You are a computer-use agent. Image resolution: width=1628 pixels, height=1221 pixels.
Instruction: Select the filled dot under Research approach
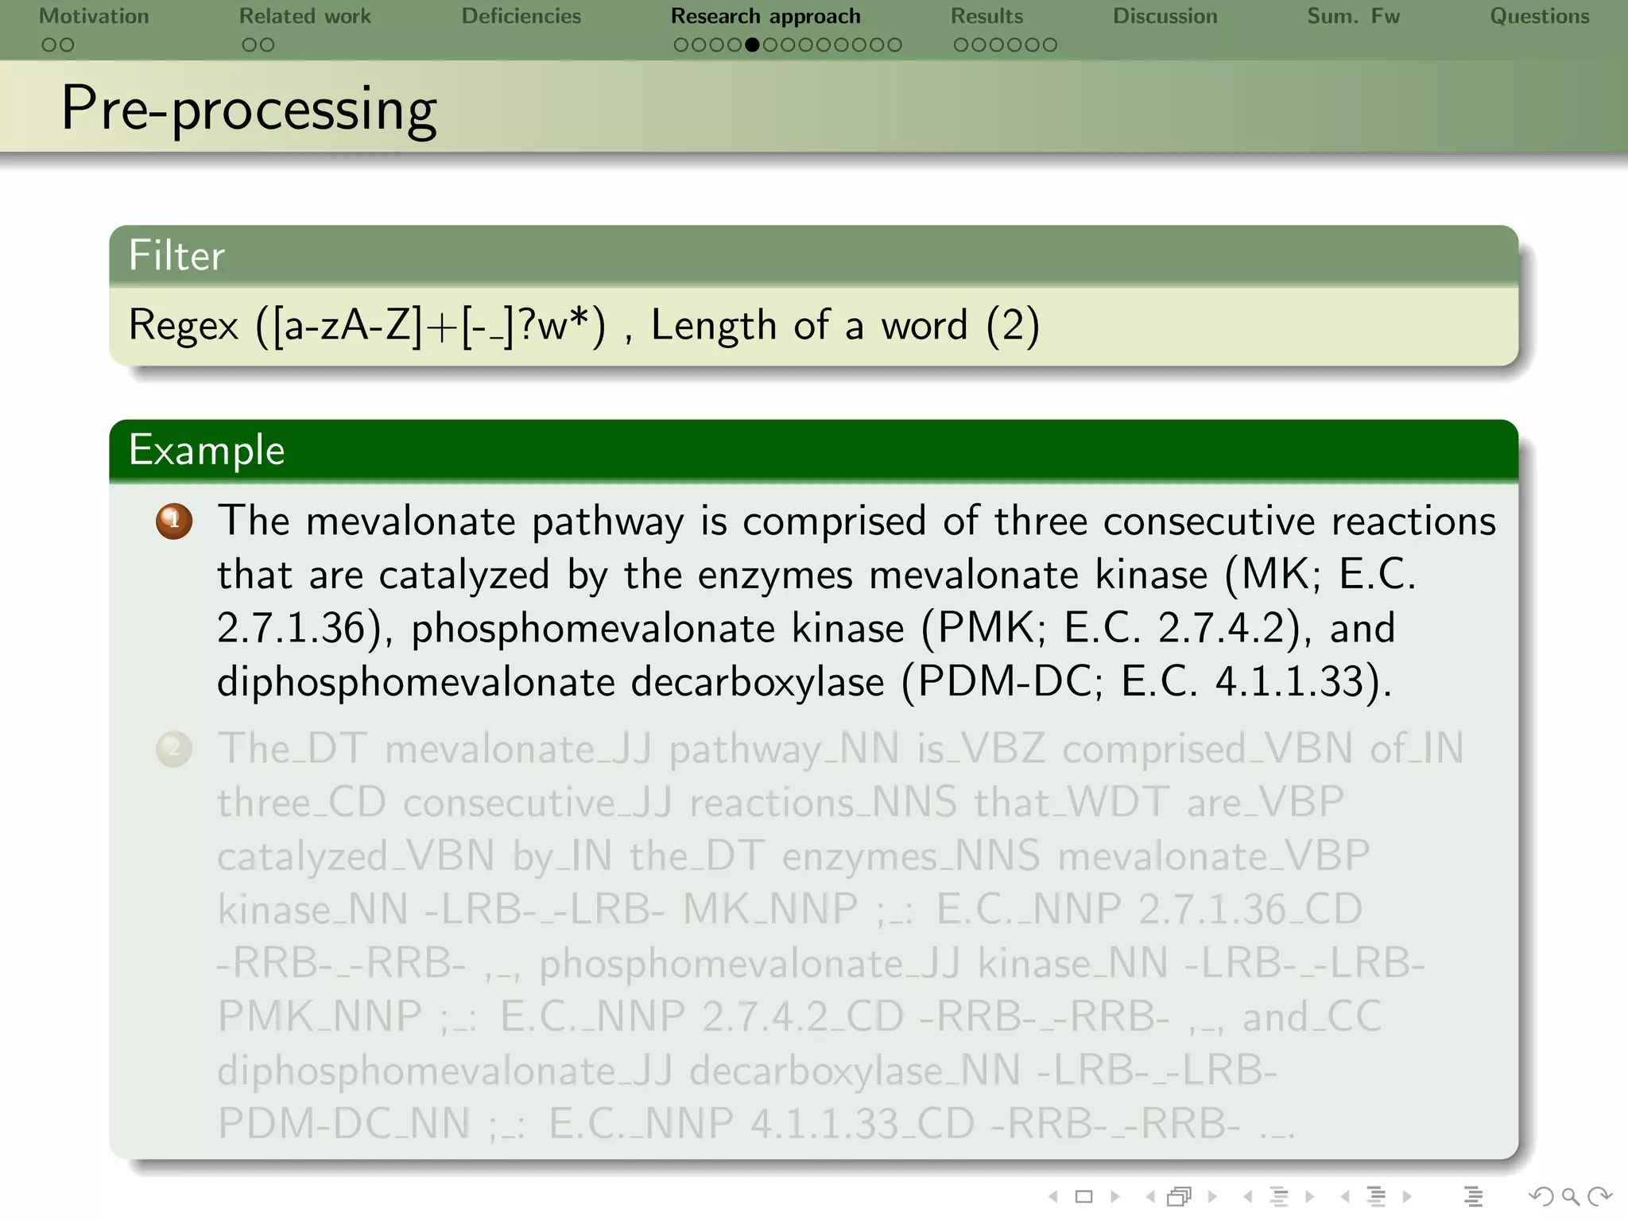(x=752, y=45)
